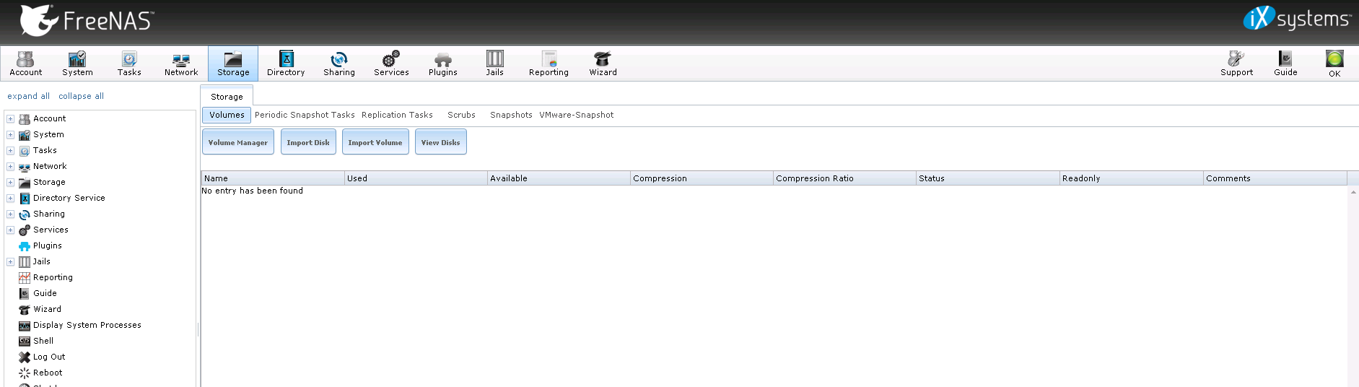Viewport: 1359px width, 387px height.
Task: Switch to Periodic Snapshot Tasks tab
Action: pos(305,115)
